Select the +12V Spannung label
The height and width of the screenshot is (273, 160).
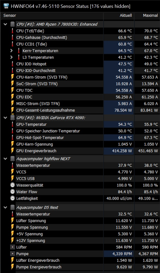tap(31, 240)
